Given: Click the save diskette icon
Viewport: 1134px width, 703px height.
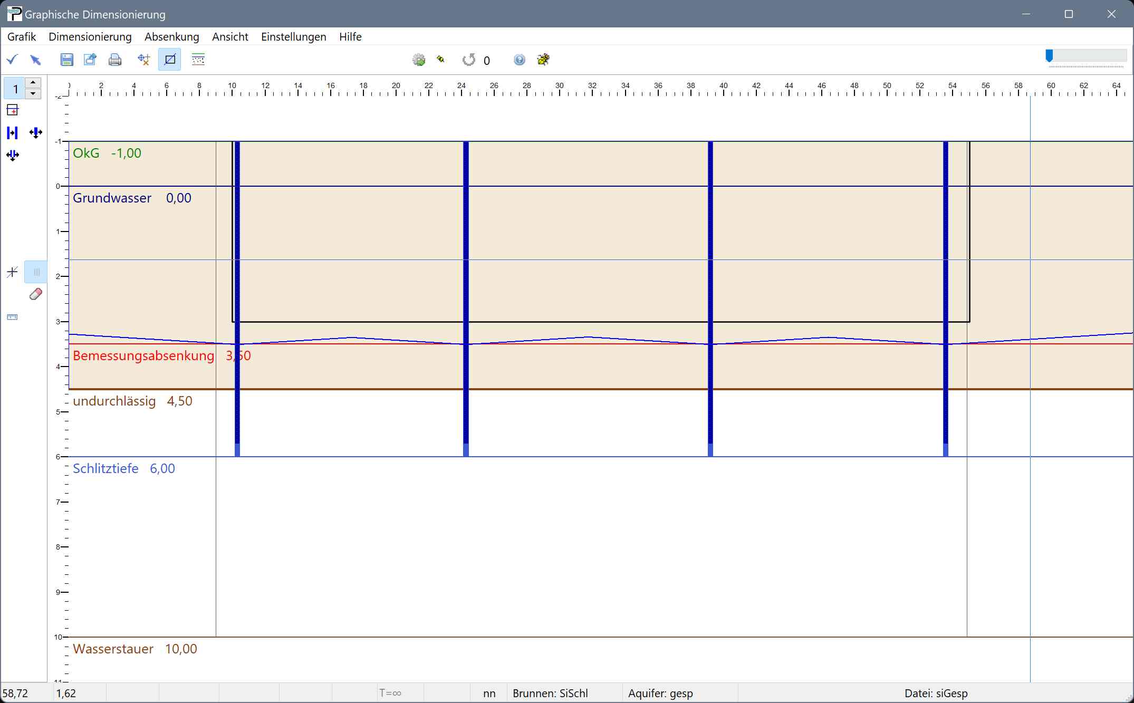Looking at the screenshot, I should pos(66,60).
